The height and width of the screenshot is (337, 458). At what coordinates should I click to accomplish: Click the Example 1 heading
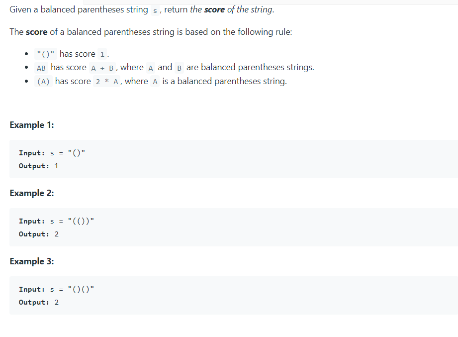point(32,125)
